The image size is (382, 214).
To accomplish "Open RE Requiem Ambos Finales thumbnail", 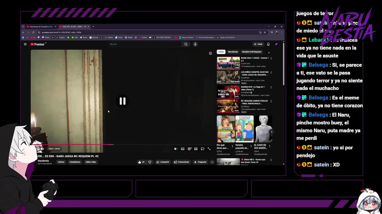I will 228,106.
